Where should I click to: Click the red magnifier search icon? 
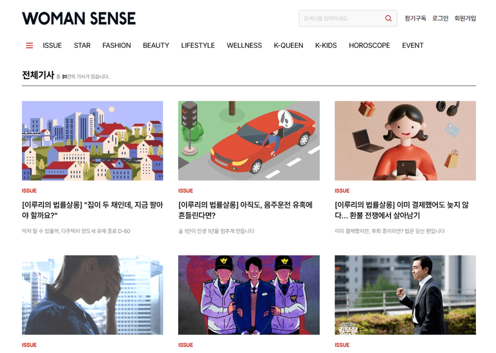[388, 18]
